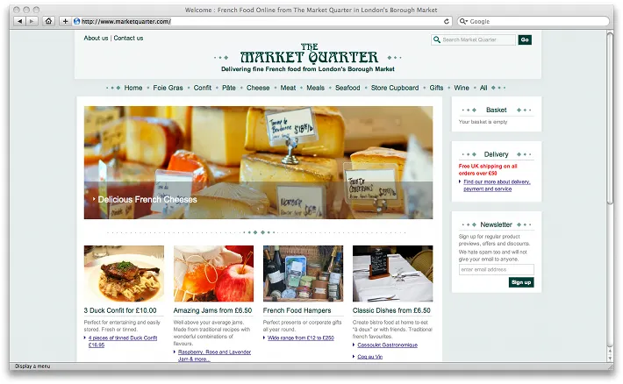Click the scrollbar up arrow

pos(610,351)
